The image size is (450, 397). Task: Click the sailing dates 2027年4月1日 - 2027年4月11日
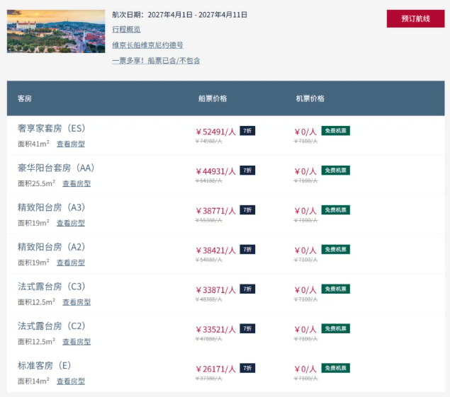(198, 15)
